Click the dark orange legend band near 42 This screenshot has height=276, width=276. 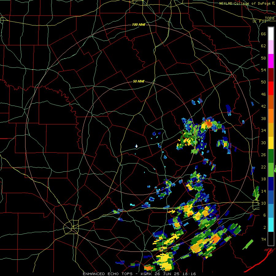tap(271, 102)
